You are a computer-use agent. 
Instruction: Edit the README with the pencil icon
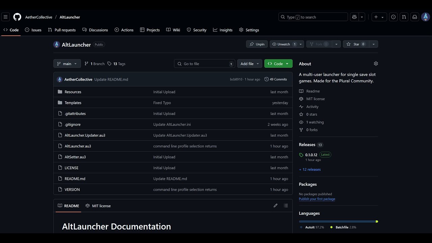point(275,206)
